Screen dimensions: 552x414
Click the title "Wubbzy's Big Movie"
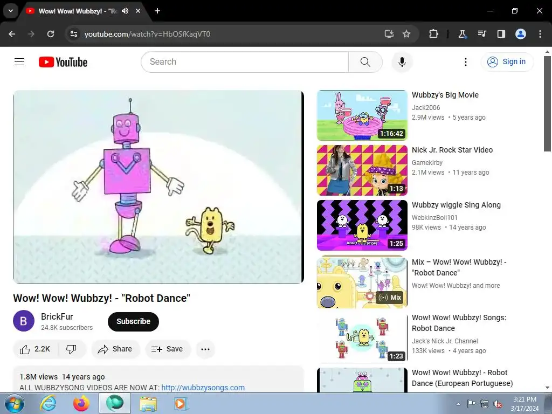(445, 95)
